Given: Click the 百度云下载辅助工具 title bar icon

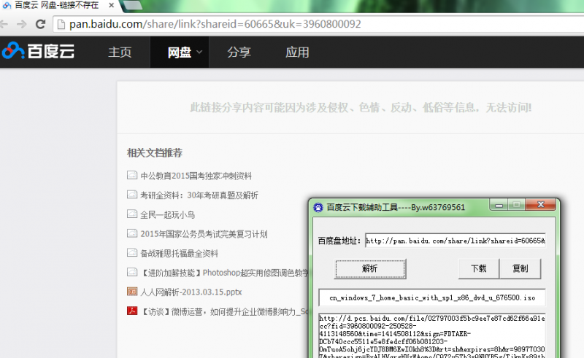Looking at the screenshot, I should click(x=318, y=207).
